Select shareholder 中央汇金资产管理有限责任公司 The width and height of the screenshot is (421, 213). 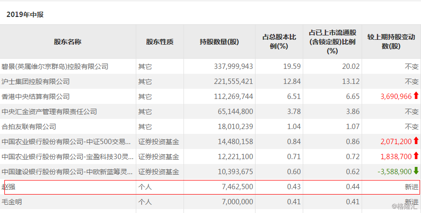(49, 111)
